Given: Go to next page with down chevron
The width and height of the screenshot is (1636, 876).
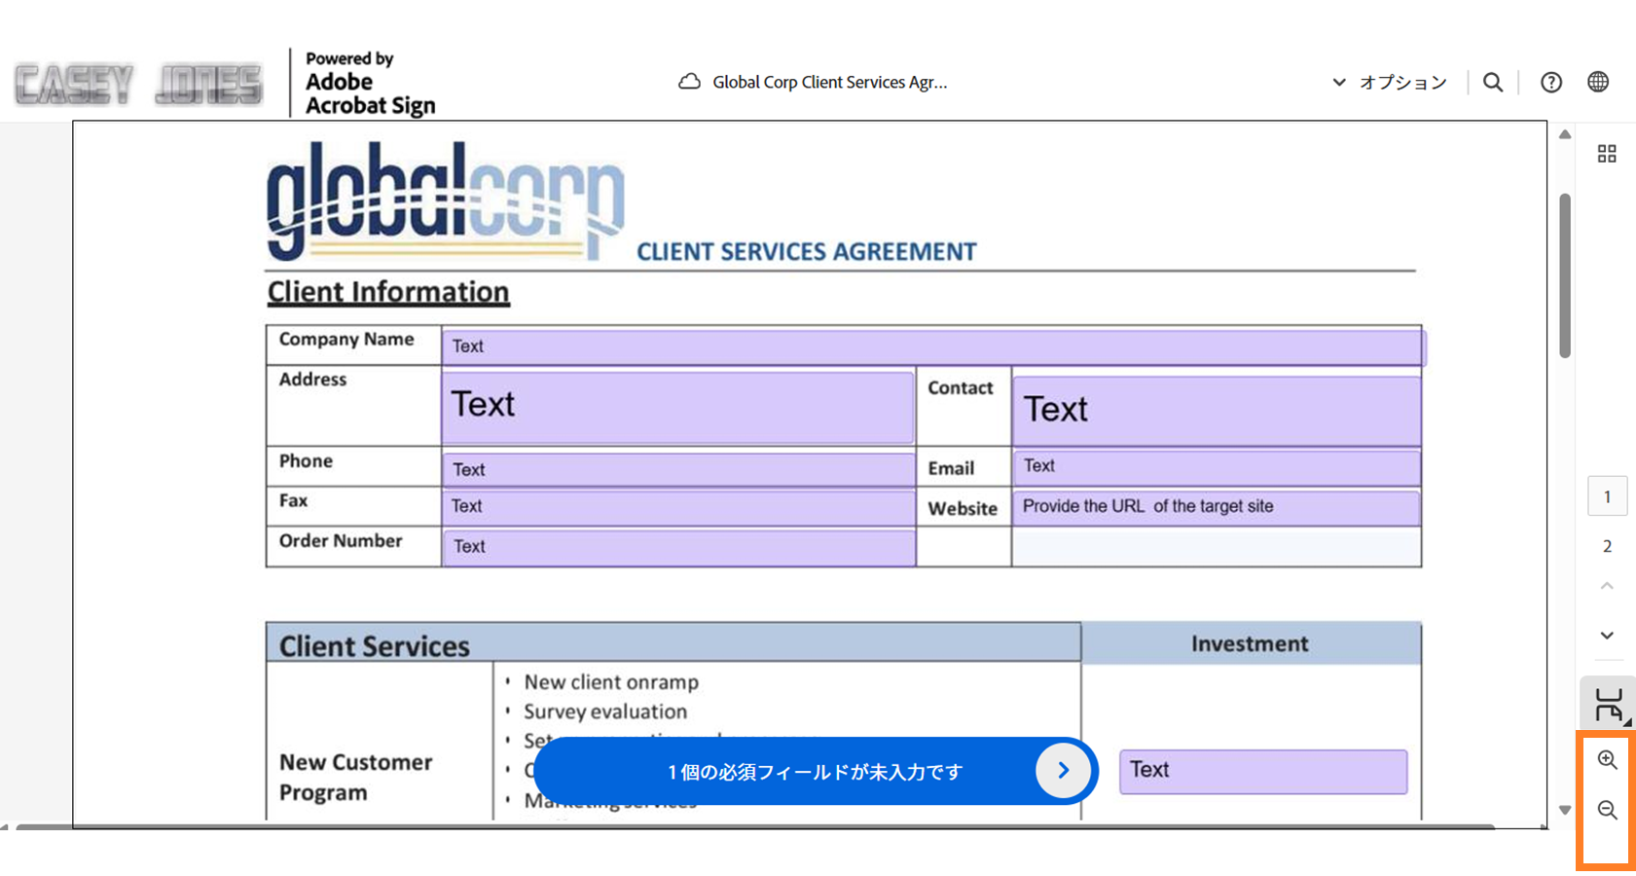Looking at the screenshot, I should coord(1607,636).
